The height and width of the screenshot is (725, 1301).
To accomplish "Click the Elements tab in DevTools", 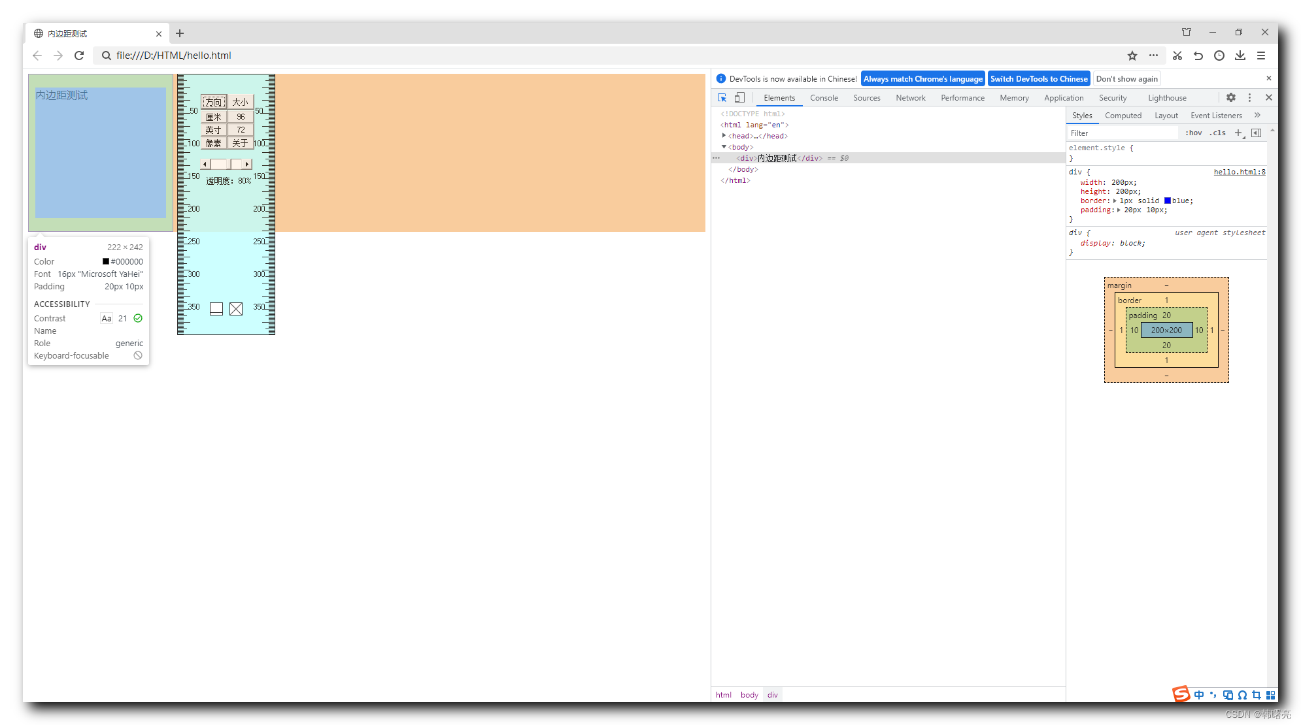I will 775,97.
